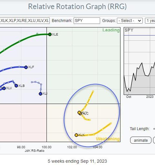The height and width of the screenshot is (165, 155).
Task: Click the XLI blue data point
Action: pos(40,94)
